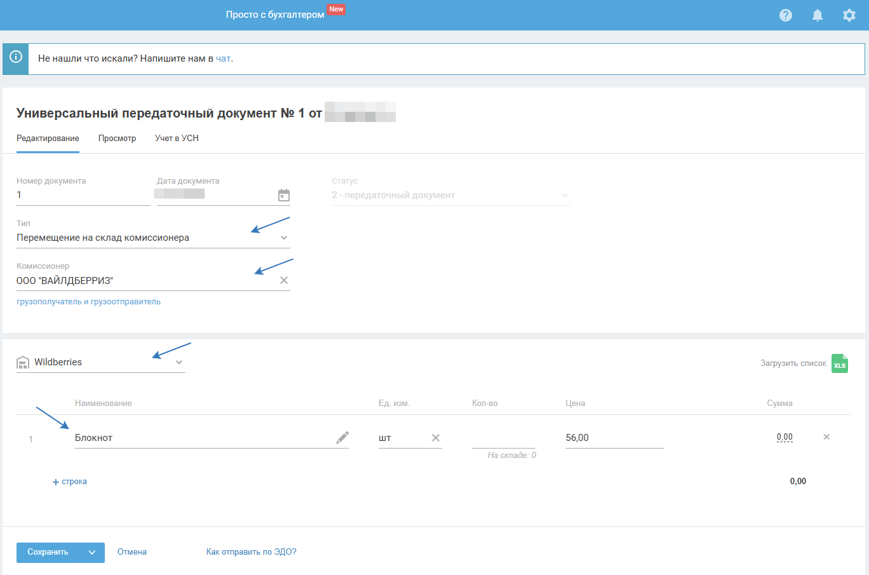Click the Кол-во quantity input field
Viewport: 869px width, 575px height.
(x=504, y=438)
